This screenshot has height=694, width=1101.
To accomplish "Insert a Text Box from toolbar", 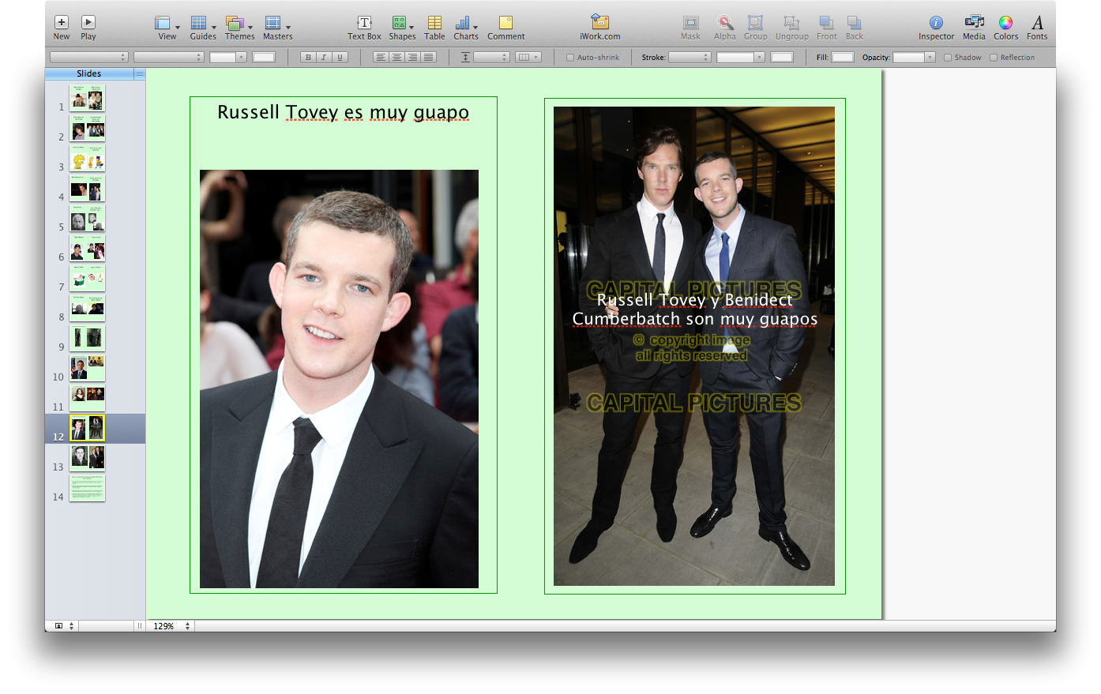I will click(364, 23).
